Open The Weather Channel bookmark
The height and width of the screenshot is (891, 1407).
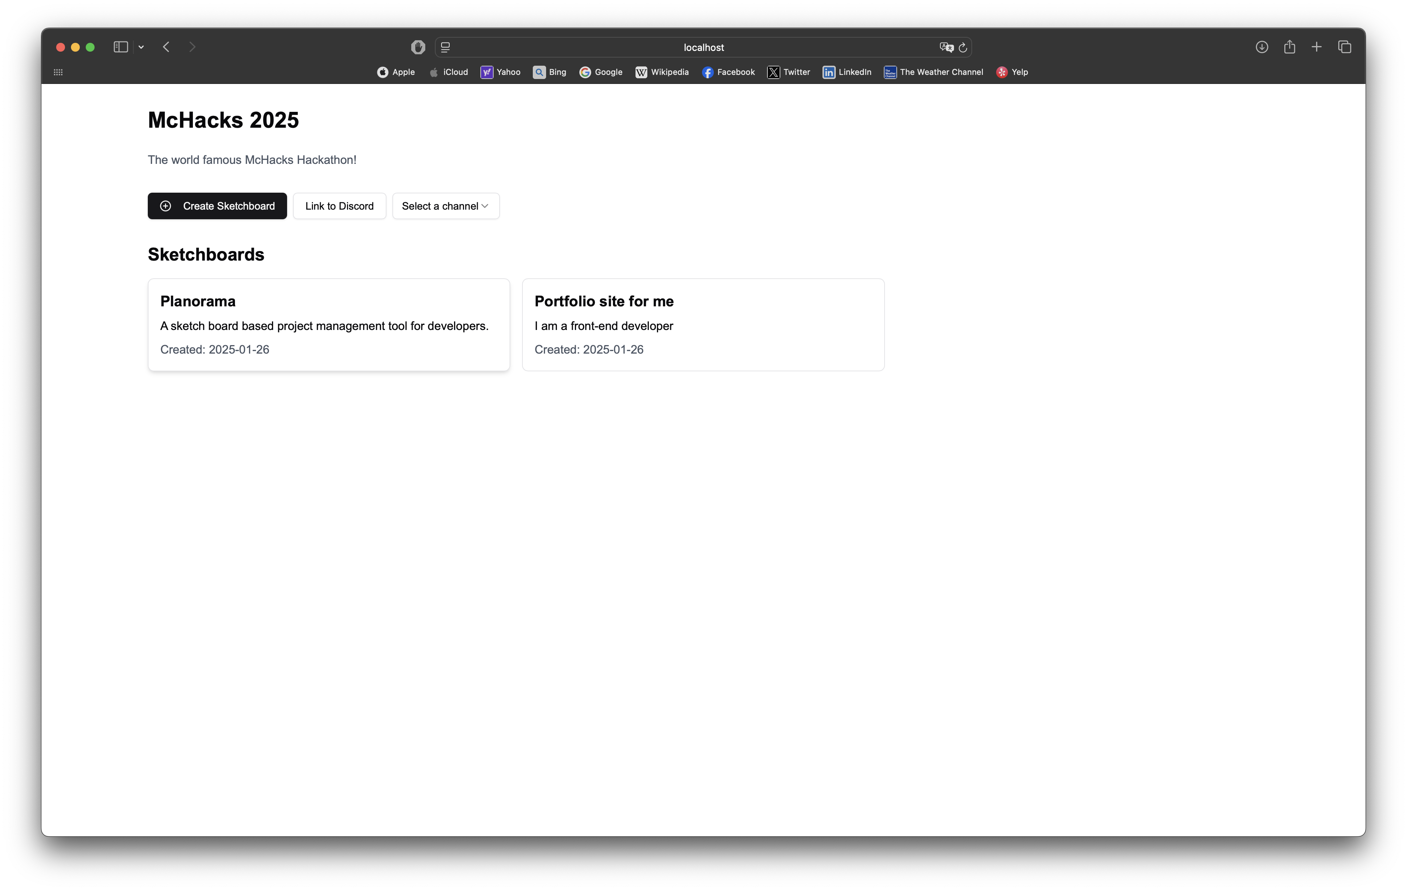(933, 72)
